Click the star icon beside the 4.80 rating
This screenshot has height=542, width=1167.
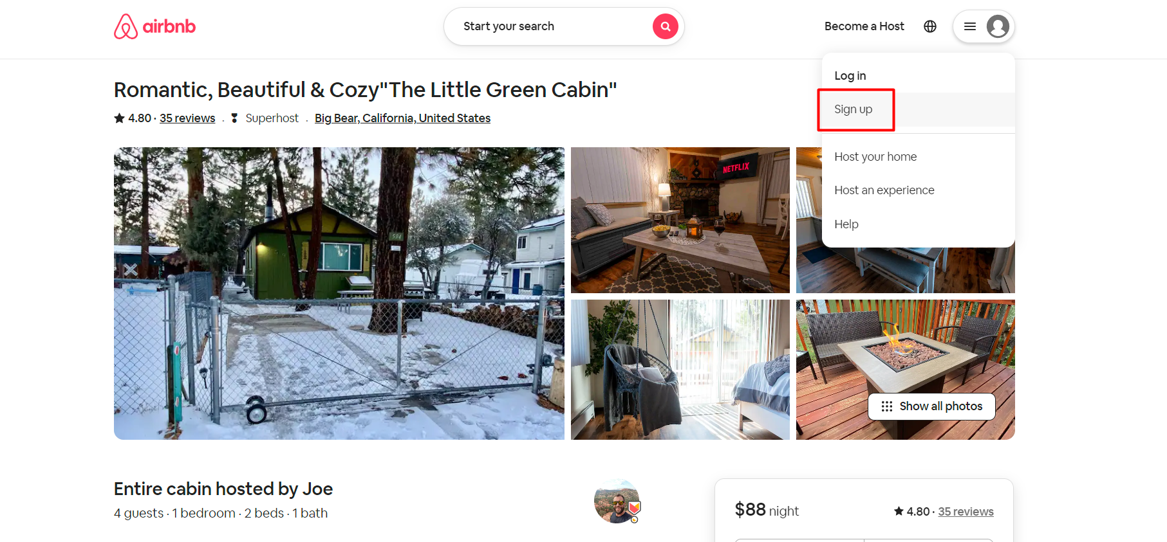pos(118,118)
